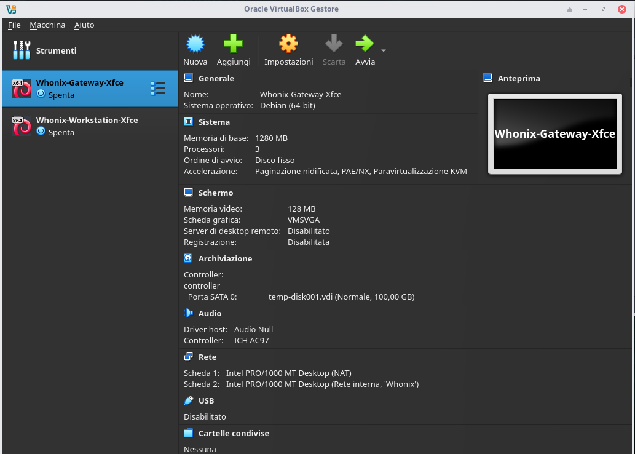Click the Archiviazione storage section icon
635x454 pixels.
pyautogui.click(x=188, y=258)
